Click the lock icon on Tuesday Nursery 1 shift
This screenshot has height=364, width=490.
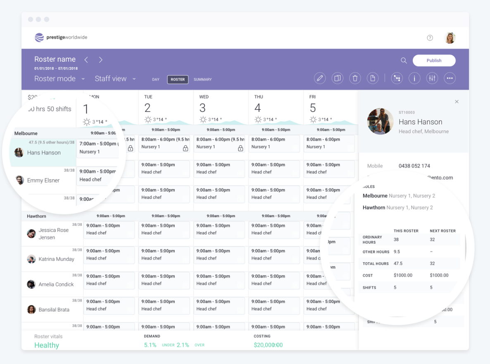[186, 148]
